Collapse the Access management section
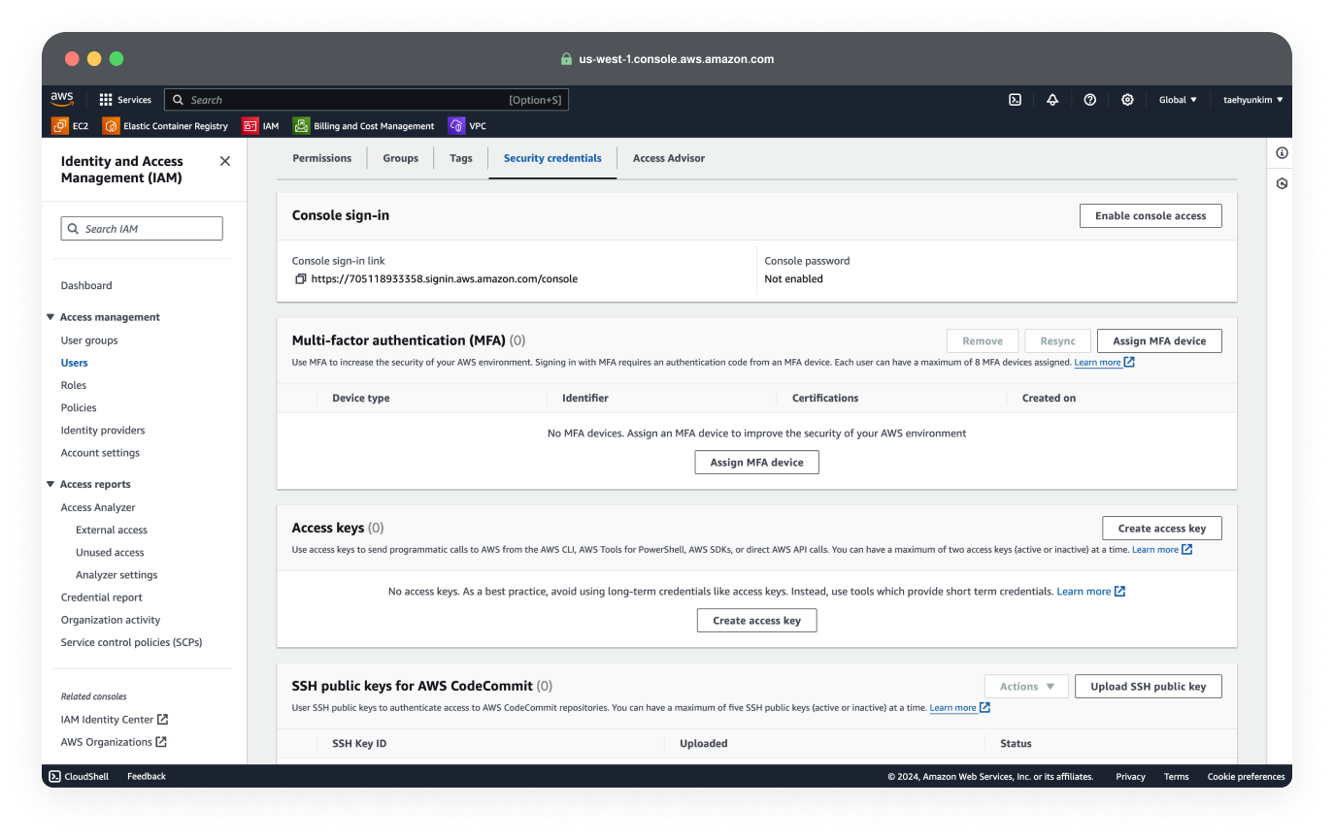The width and height of the screenshot is (1334, 839). pos(50,316)
